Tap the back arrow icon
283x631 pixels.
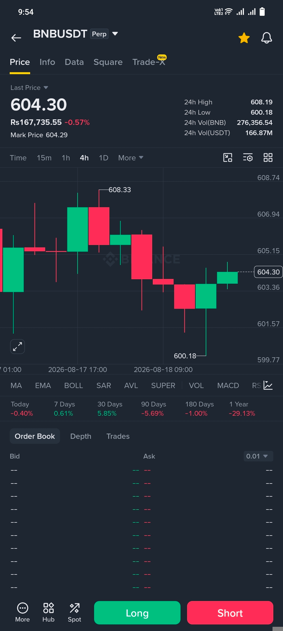[16, 38]
